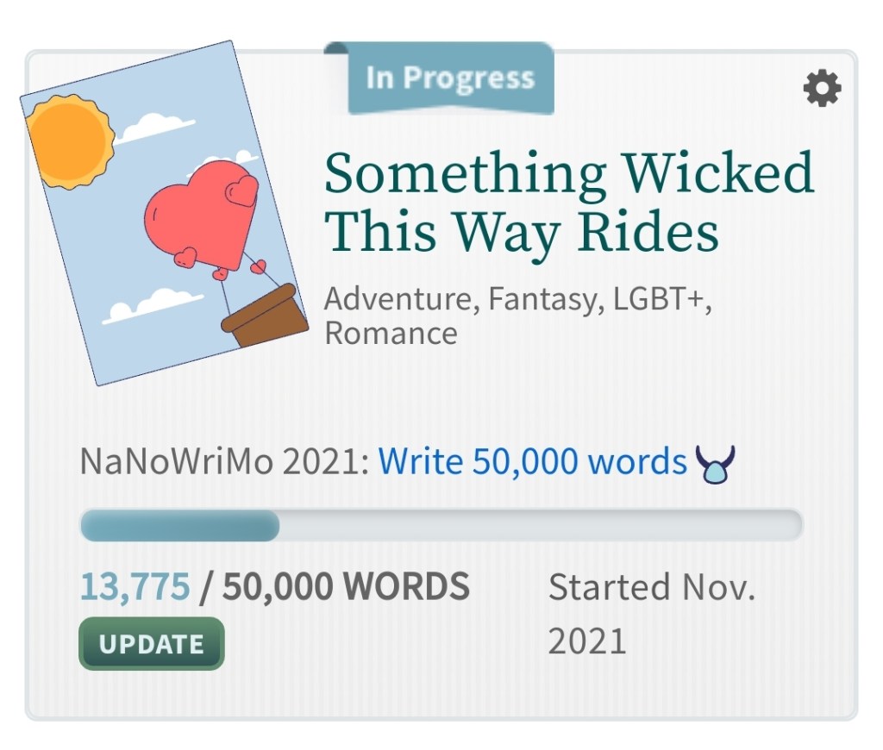Click the In Progress status banner
The height and width of the screenshot is (750, 883).
[449, 79]
